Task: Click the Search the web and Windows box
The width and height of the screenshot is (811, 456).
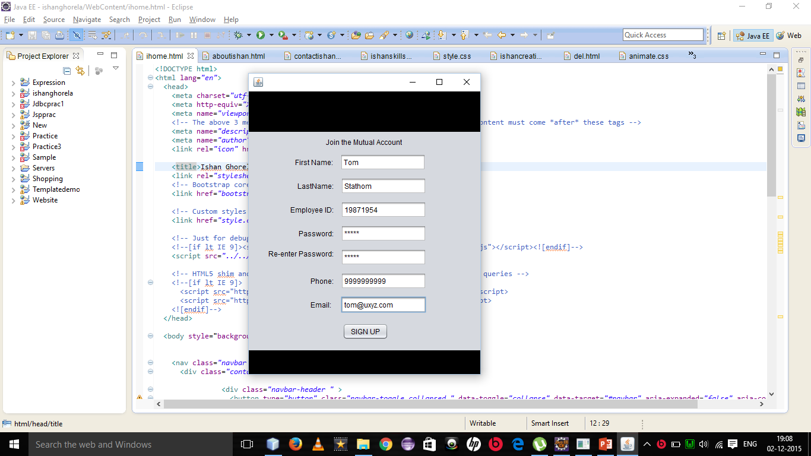Action: (131, 444)
